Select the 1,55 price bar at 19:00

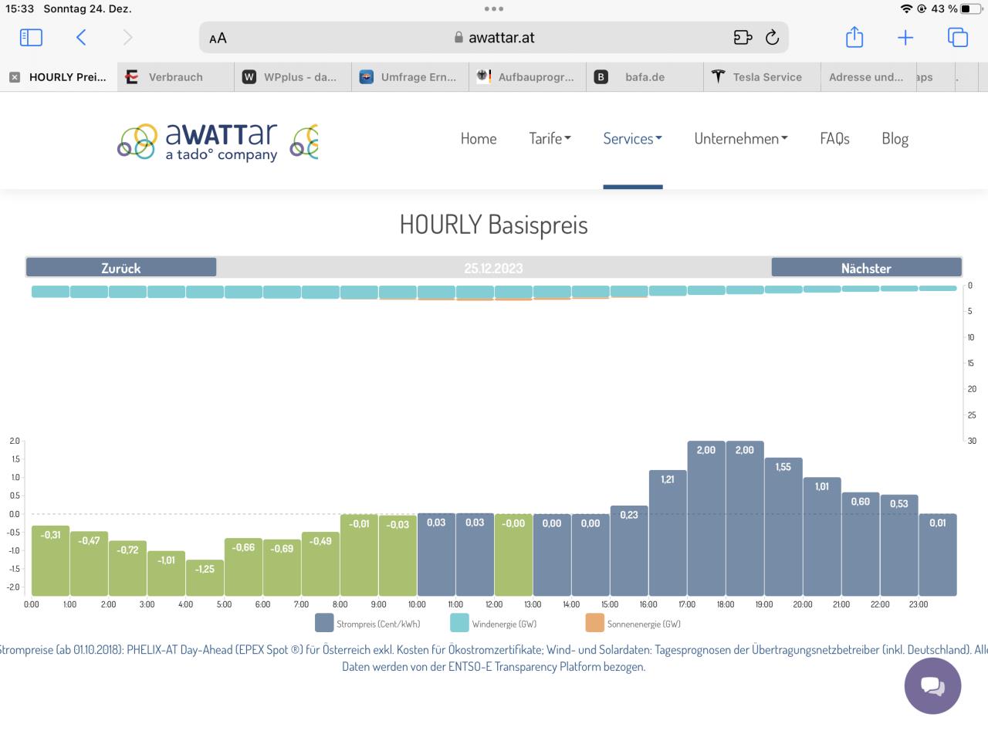783,527
